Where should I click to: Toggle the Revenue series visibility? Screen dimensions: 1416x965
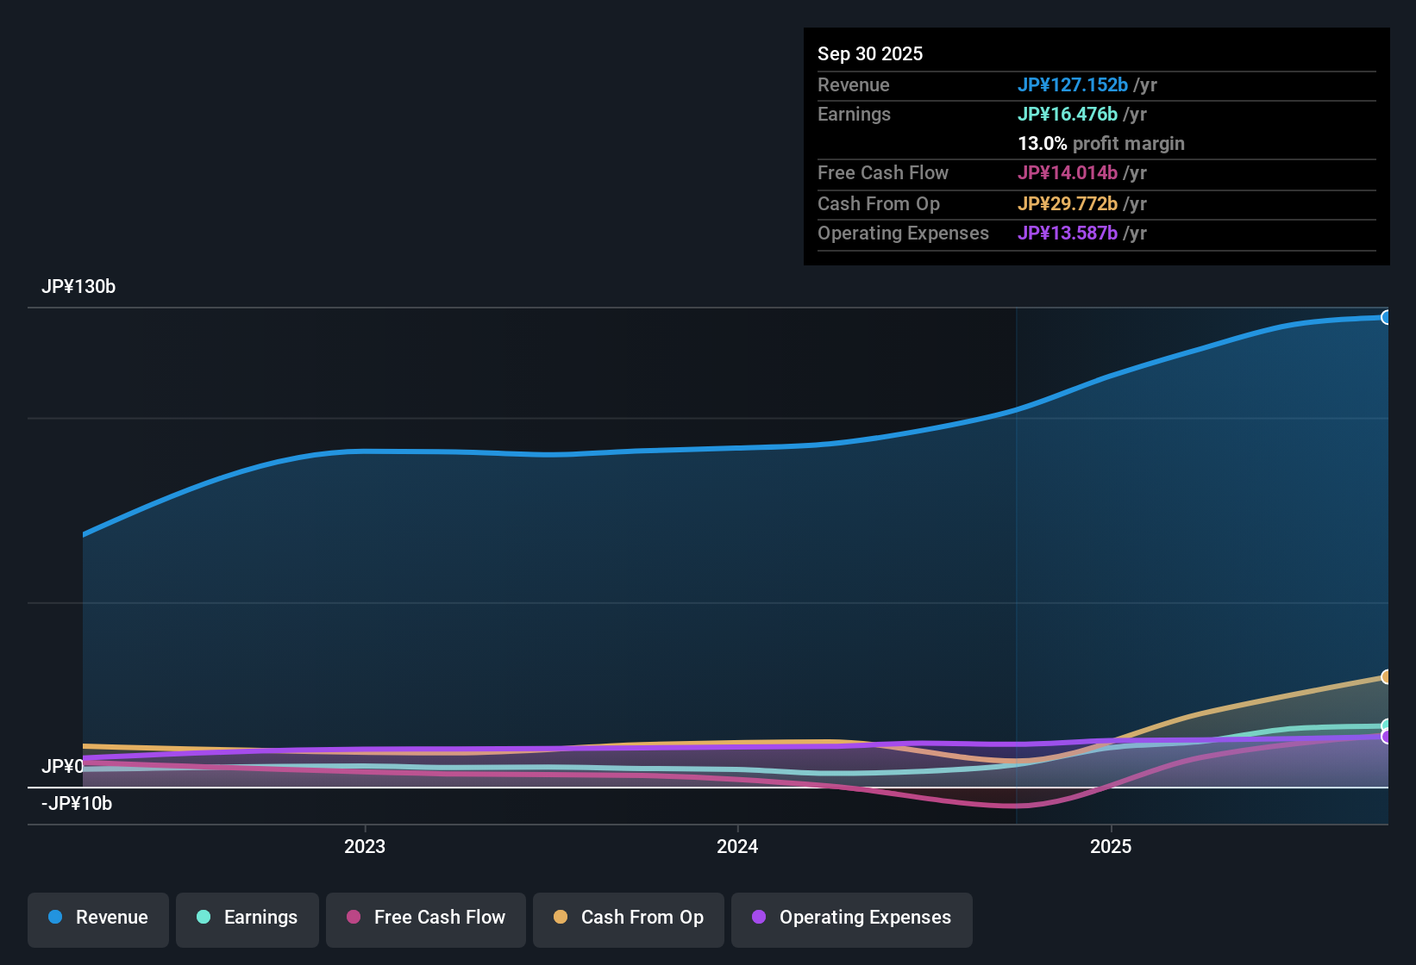(97, 918)
